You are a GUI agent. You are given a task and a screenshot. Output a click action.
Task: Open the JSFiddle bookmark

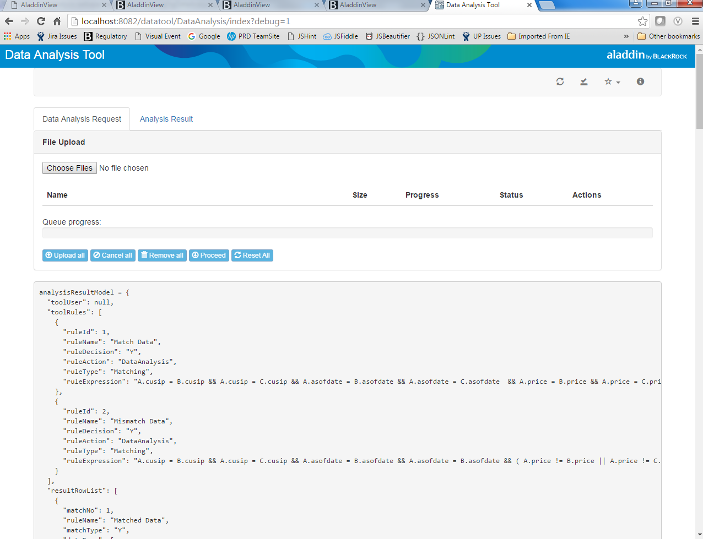(x=340, y=36)
